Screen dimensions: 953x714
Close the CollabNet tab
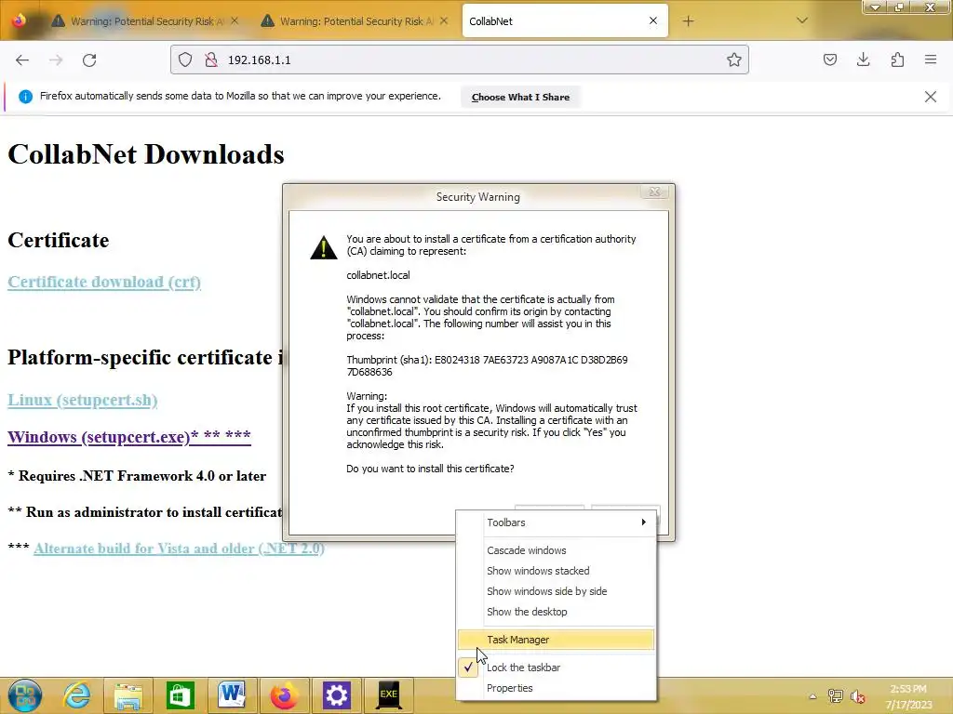(x=653, y=20)
